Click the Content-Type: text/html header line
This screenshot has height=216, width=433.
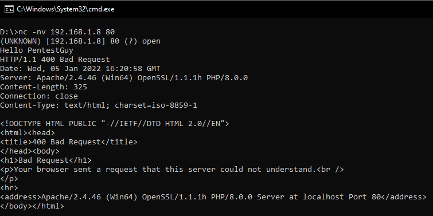click(98, 105)
